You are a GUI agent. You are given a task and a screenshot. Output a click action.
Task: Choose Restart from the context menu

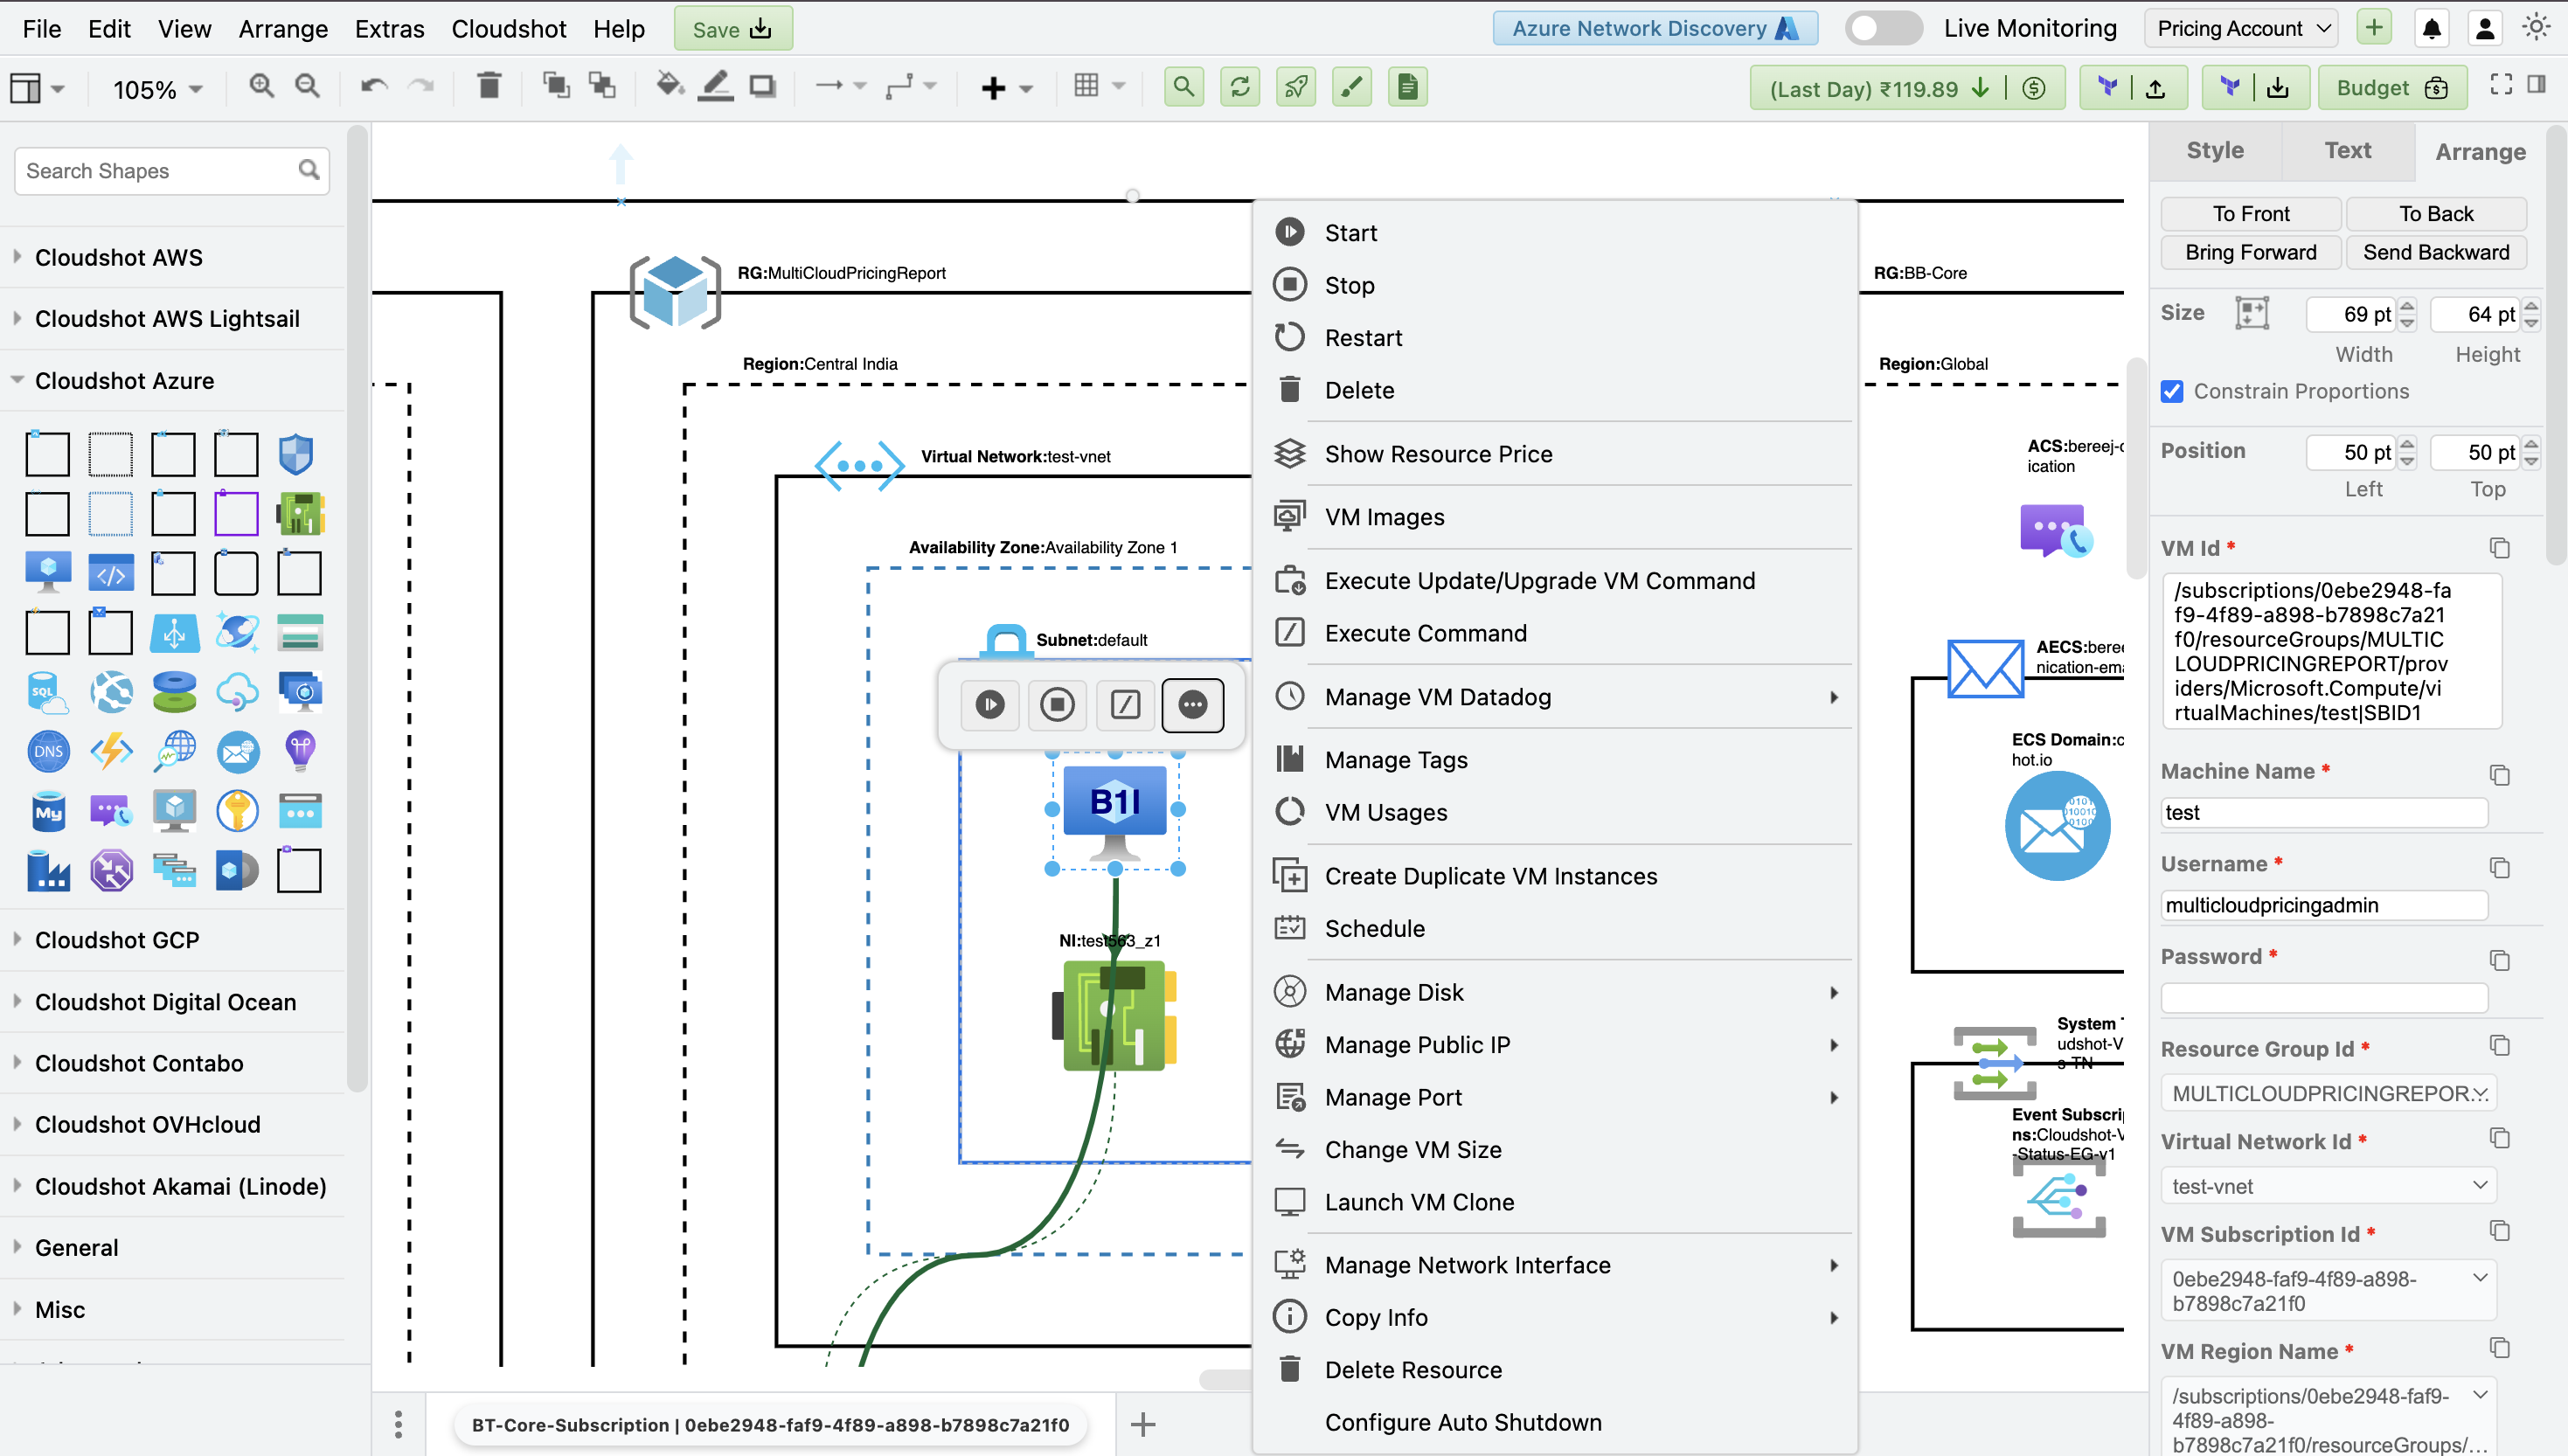coord(1555,338)
